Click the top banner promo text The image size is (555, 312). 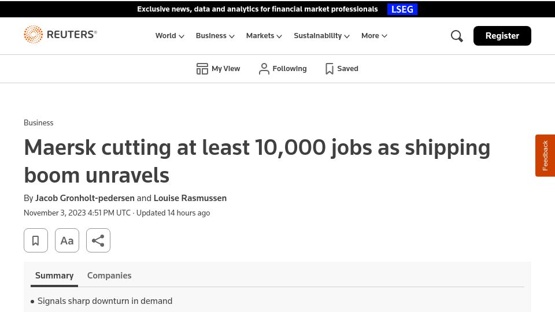tap(257, 9)
